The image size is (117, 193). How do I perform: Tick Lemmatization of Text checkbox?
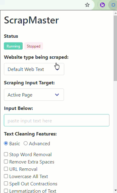6,191
